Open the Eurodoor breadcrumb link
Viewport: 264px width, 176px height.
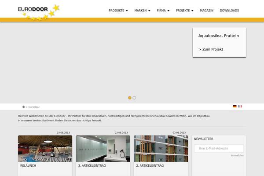34,107
